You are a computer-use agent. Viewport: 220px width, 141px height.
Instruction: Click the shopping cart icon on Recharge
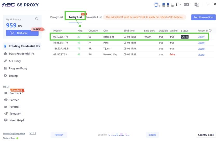tap(12, 33)
